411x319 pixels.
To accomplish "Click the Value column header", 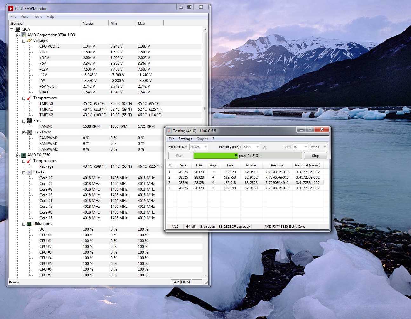I will 95,23.
